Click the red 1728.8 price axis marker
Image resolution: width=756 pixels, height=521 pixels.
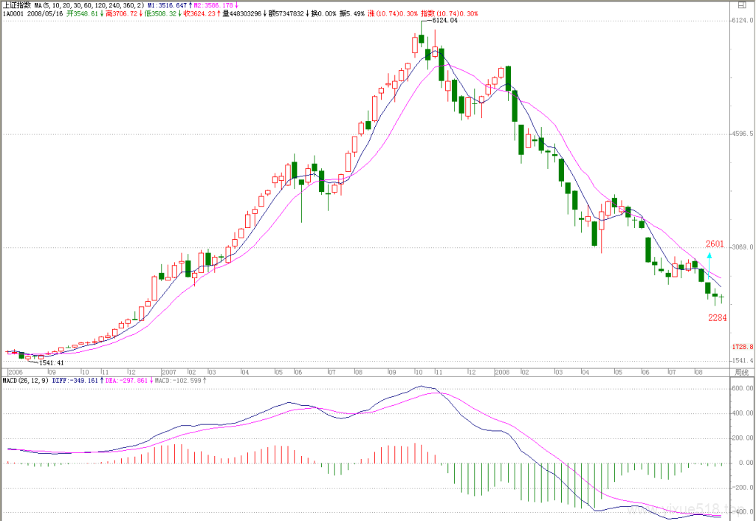pos(743,347)
